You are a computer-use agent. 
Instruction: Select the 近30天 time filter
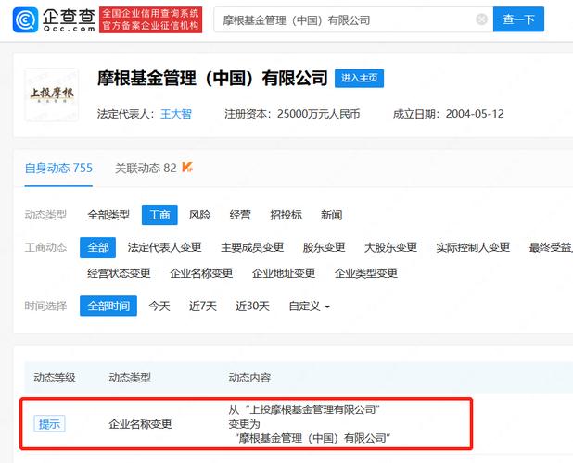tap(252, 307)
